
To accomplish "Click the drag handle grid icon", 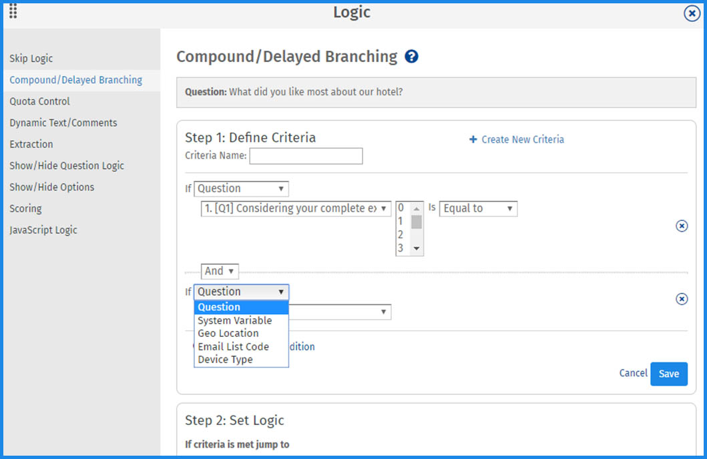I will [12, 12].
